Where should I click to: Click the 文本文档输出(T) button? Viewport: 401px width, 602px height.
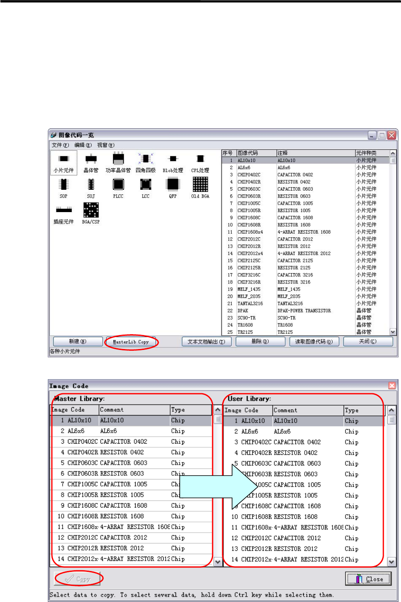[206, 342]
